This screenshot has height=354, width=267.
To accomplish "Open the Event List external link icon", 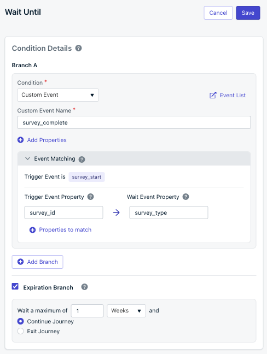I will [213, 95].
